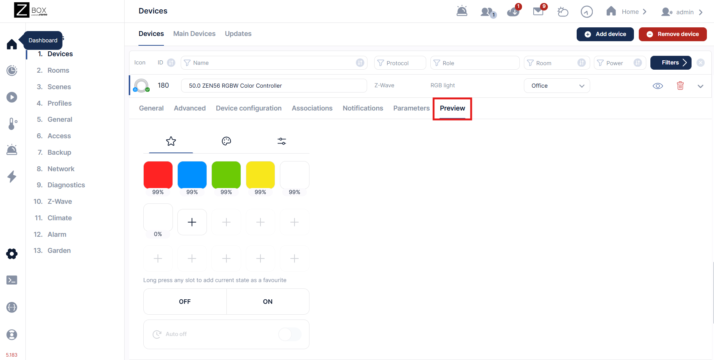This screenshot has width=714, height=360.
Task: Clear filters with the round X icon
Action: pyautogui.click(x=701, y=63)
